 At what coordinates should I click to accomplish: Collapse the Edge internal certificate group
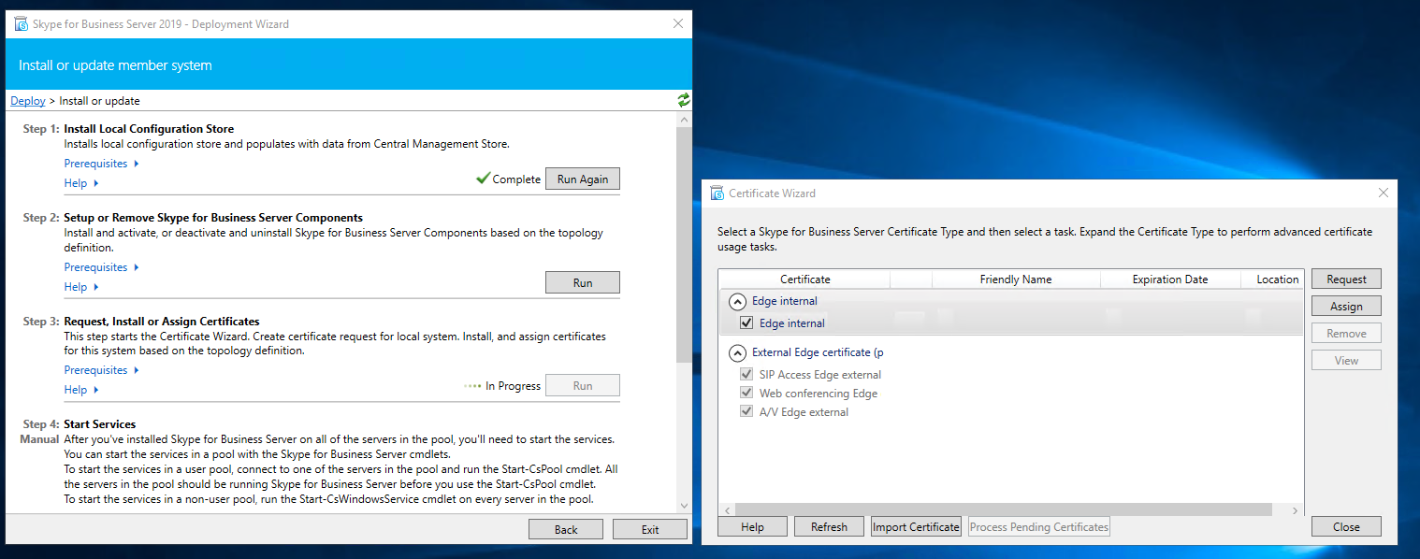point(738,302)
